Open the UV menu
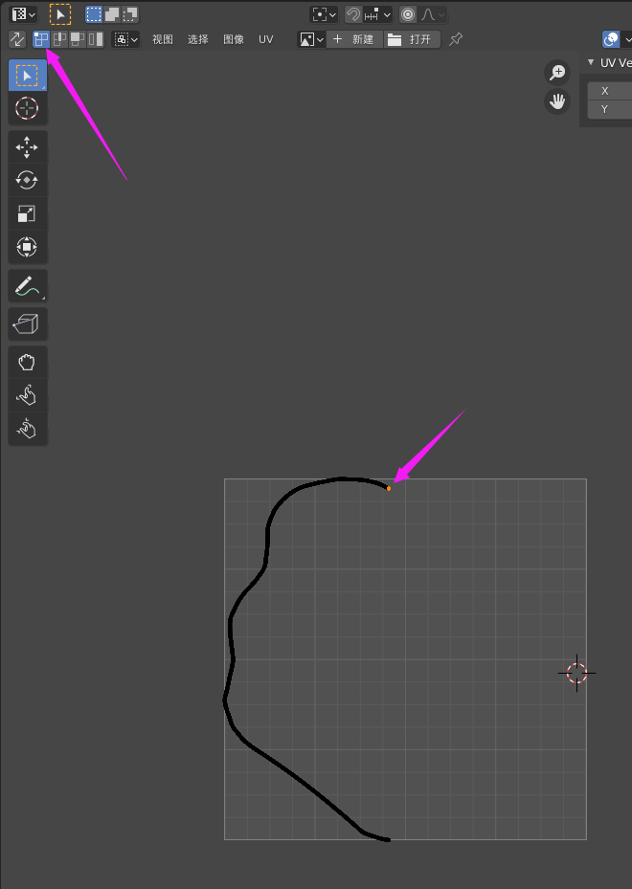The height and width of the screenshot is (889, 632). [x=265, y=39]
